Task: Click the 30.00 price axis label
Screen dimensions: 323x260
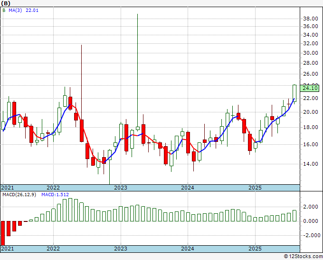Action: 311,53
